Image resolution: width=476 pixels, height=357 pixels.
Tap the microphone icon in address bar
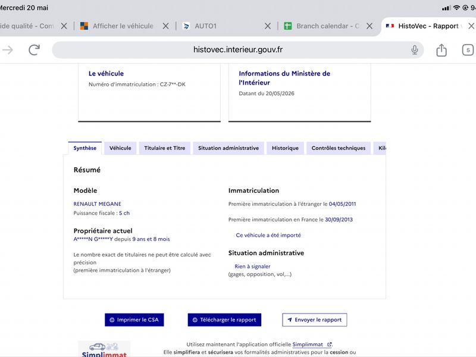point(414,50)
